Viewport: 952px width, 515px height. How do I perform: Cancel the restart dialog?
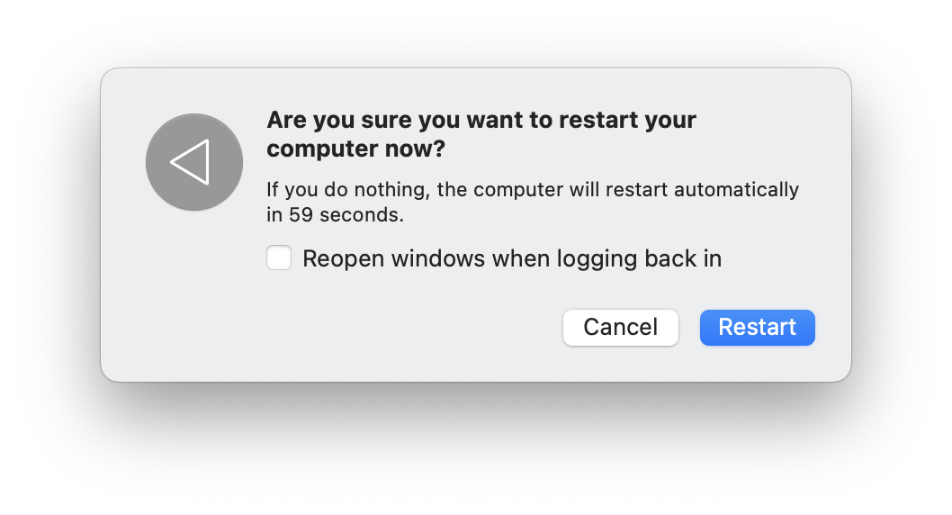[620, 327]
